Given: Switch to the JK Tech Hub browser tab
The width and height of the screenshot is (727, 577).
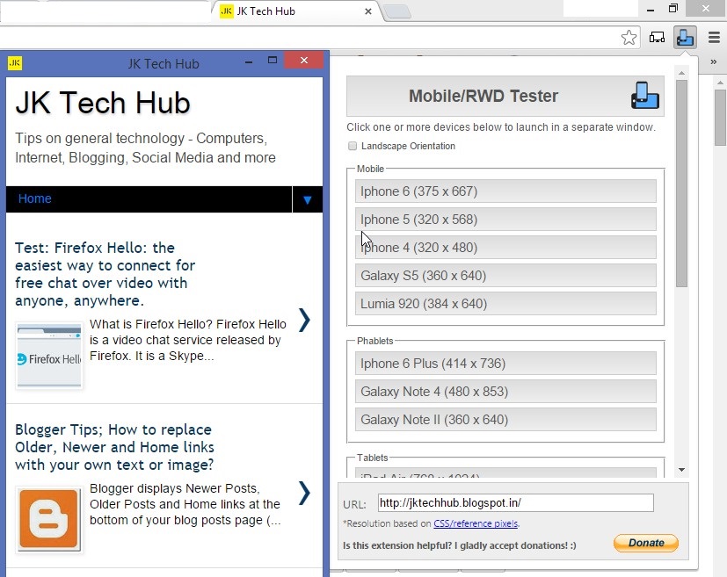Looking at the screenshot, I should (x=297, y=11).
